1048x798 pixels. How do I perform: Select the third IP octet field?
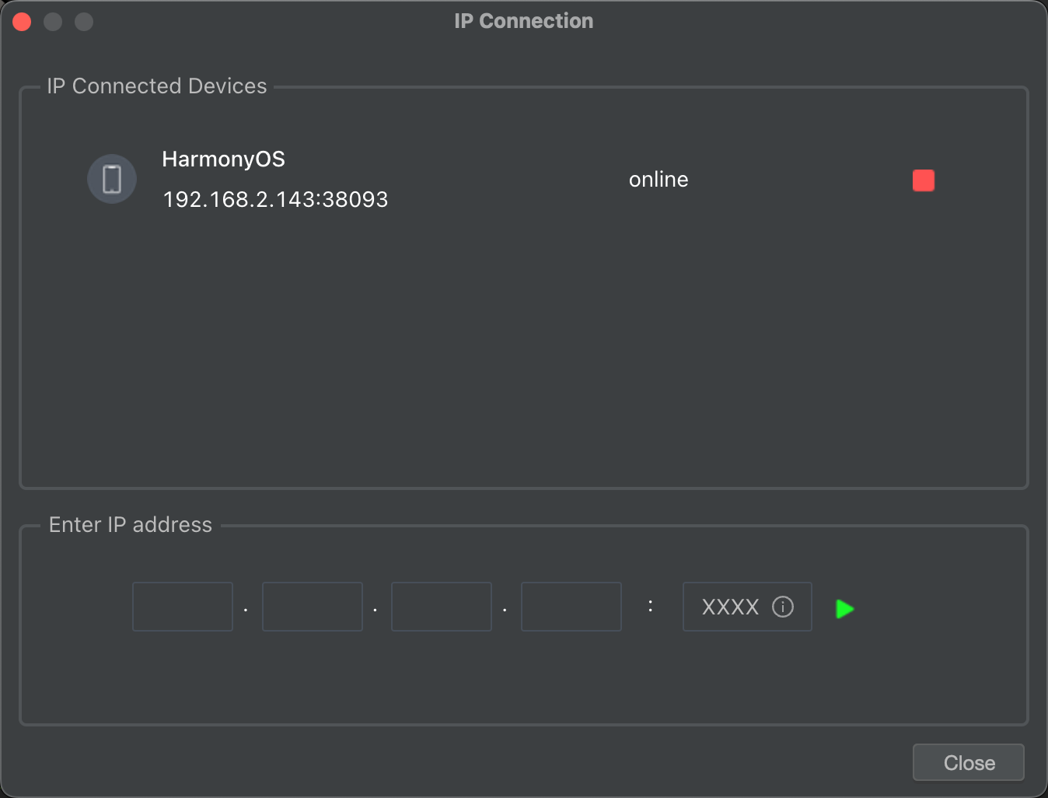point(442,607)
